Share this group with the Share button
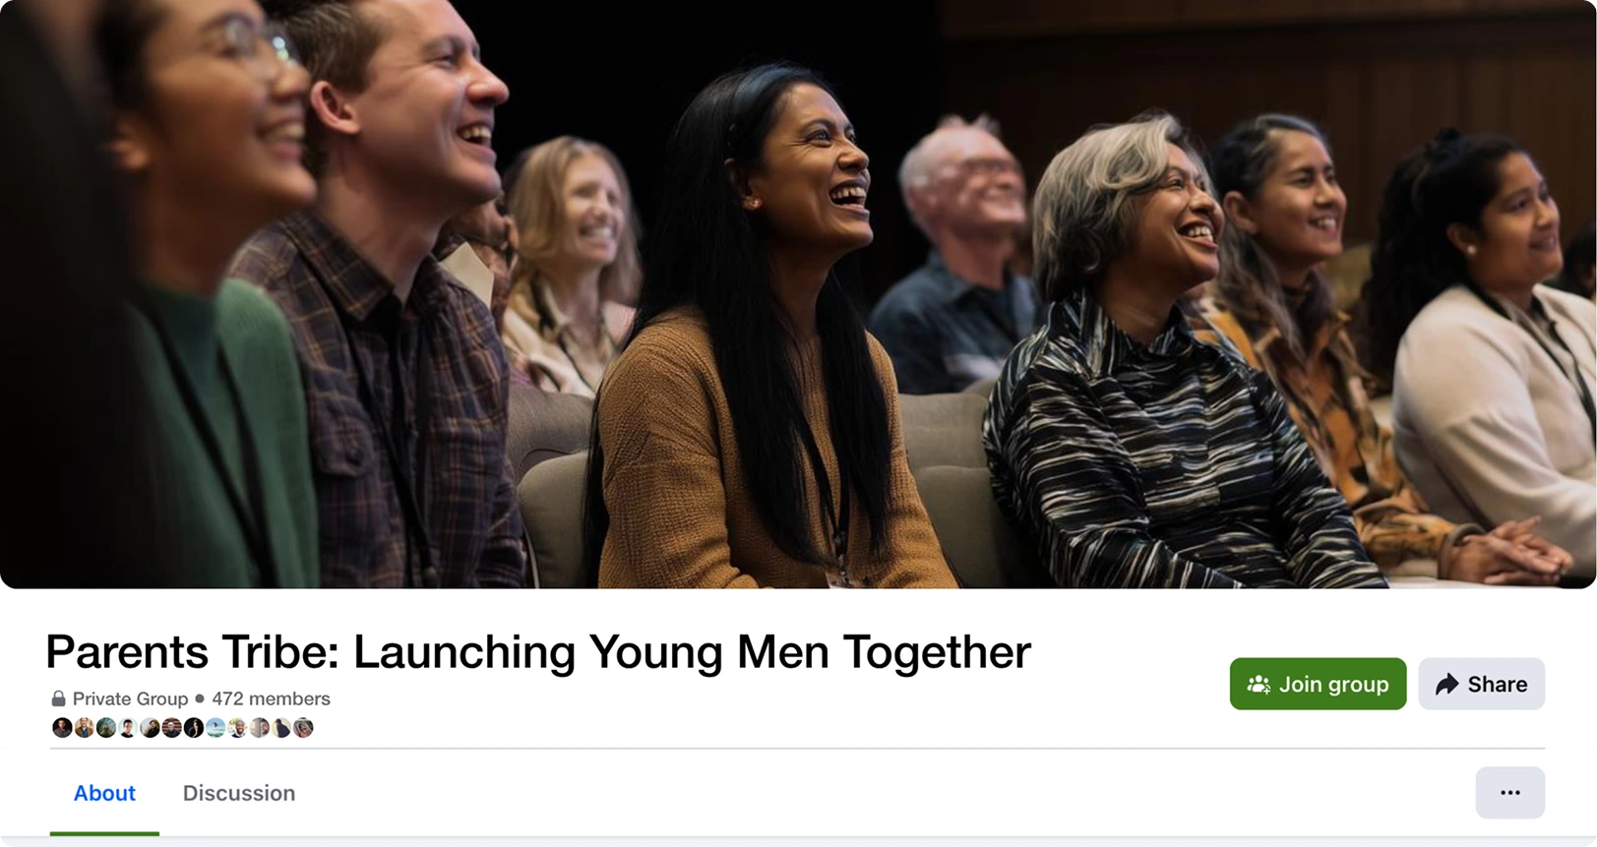 1482,684
